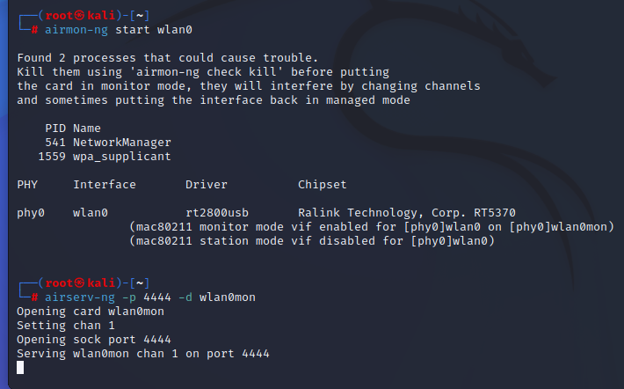Click 'phy0' under the PHY column
The width and height of the screenshot is (624, 389).
[x=31, y=213]
